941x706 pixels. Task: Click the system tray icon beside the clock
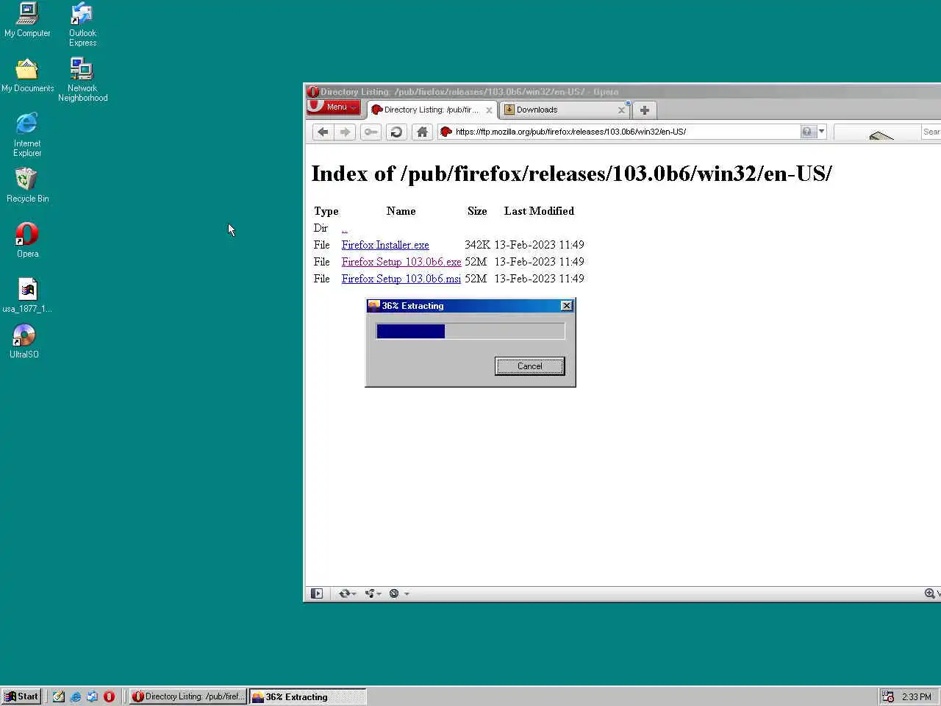[x=888, y=696]
